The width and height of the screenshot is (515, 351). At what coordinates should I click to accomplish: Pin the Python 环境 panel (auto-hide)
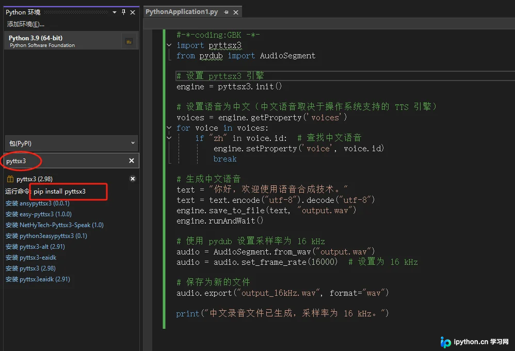coord(123,12)
